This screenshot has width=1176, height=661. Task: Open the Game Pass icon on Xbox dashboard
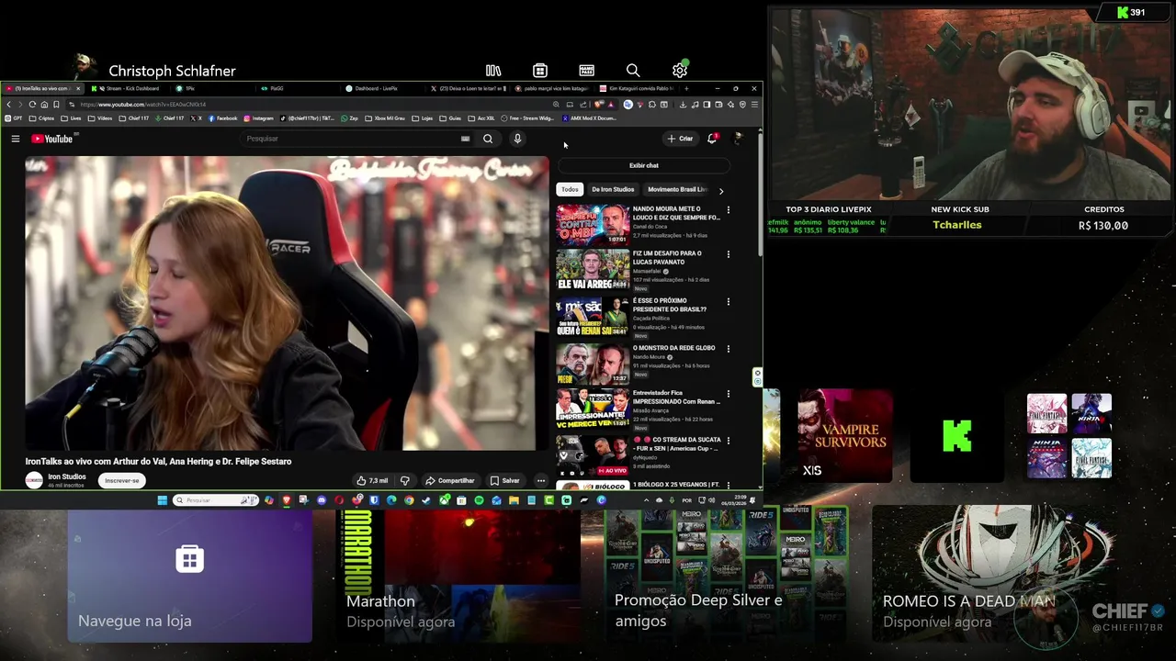[x=586, y=71]
